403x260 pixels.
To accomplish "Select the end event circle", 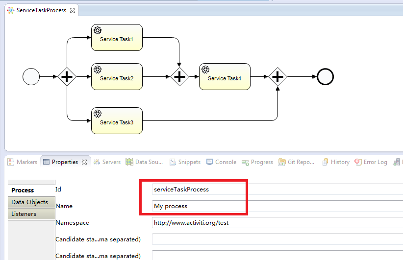I will [325, 77].
